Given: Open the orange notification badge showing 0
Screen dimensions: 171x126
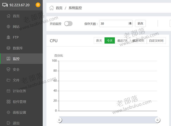Looking at the screenshot, I should tap(38, 5).
